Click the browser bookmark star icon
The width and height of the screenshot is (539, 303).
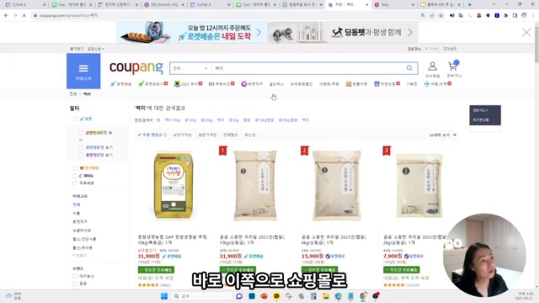click(441, 15)
